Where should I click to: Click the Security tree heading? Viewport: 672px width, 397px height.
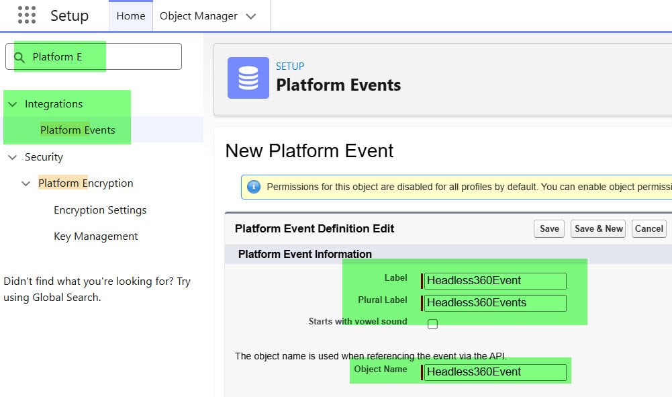tap(44, 157)
